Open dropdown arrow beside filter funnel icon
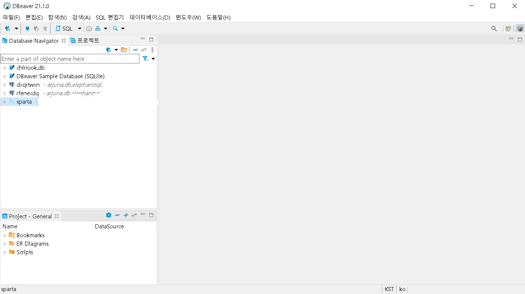Viewport: 525px width, 294px height. (153, 59)
